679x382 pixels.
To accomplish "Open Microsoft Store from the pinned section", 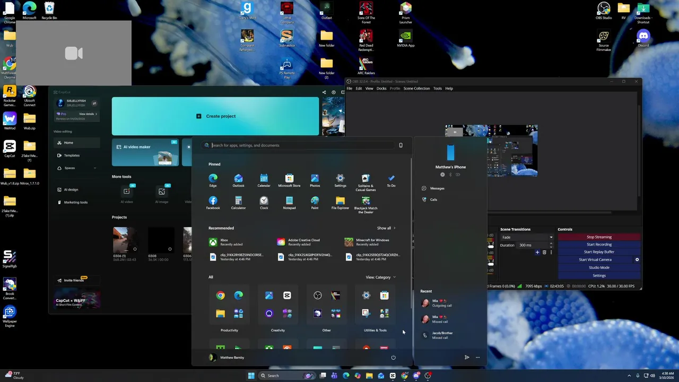I will coord(289,180).
